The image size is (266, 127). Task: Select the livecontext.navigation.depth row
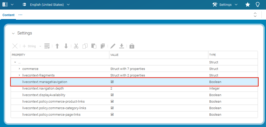pos(134,89)
